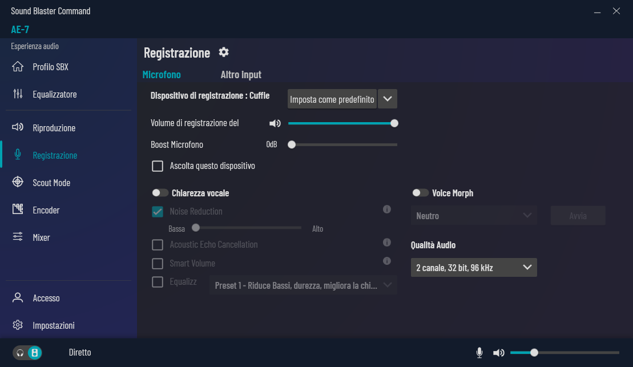This screenshot has width=633, height=367.
Task: Enable the Chiarezza vocale toggle
Action: [160, 193]
